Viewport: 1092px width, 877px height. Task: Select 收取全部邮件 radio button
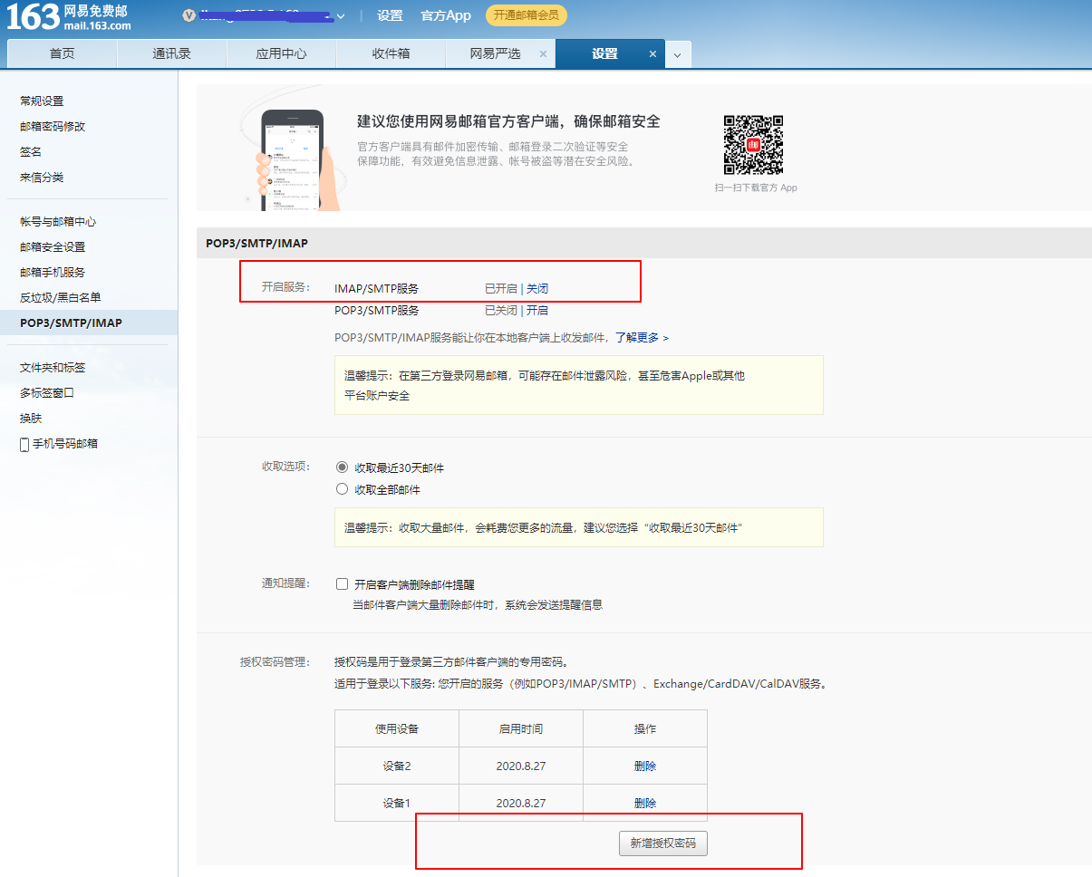click(x=342, y=489)
